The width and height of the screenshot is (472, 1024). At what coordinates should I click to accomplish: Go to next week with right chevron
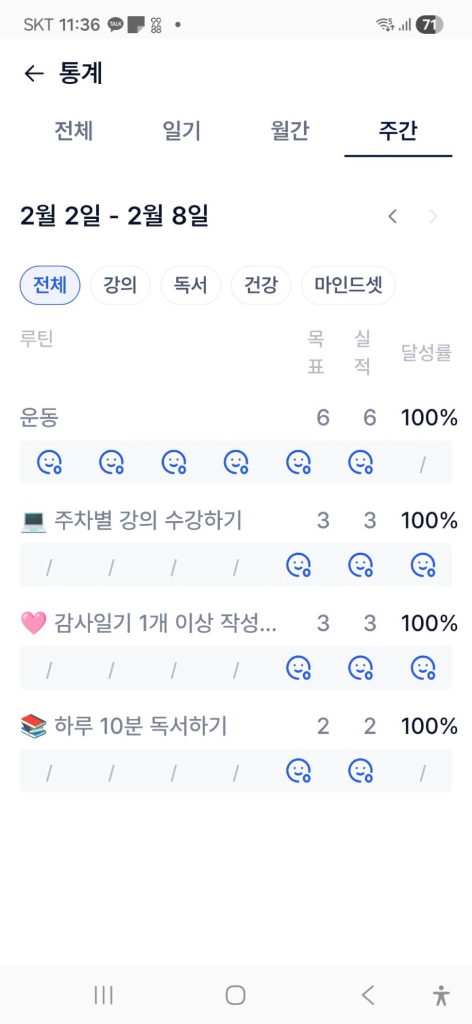pos(433,216)
